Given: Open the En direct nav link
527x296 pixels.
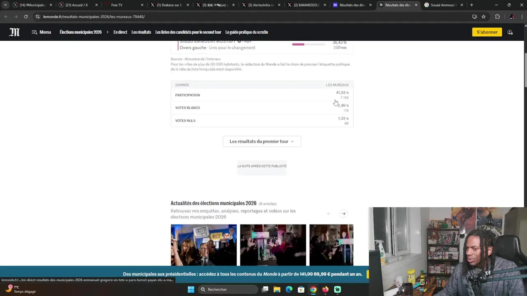Looking at the screenshot, I should point(120,32).
